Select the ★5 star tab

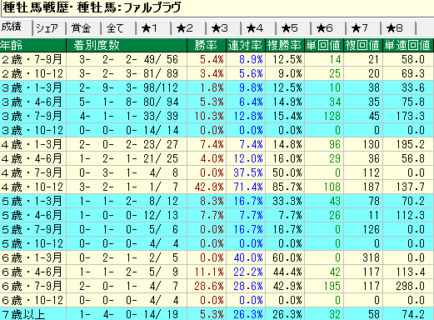[x=293, y=28]
